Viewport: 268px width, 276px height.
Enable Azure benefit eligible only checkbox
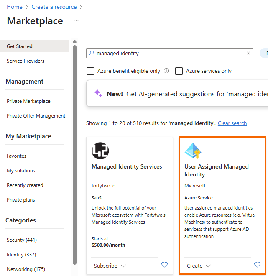(90, 71)
